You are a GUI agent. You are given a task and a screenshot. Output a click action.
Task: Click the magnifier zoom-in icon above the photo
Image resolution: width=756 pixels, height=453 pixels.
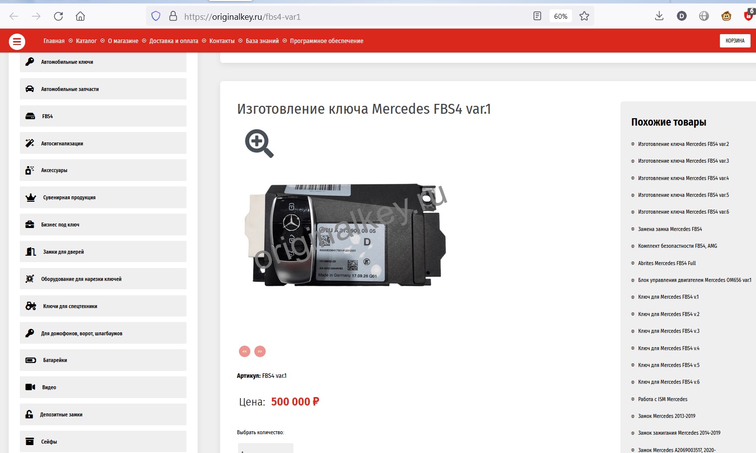259,143
